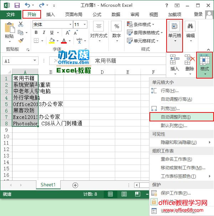Open the font name dropdown 宋体

(x=70, y=25)
